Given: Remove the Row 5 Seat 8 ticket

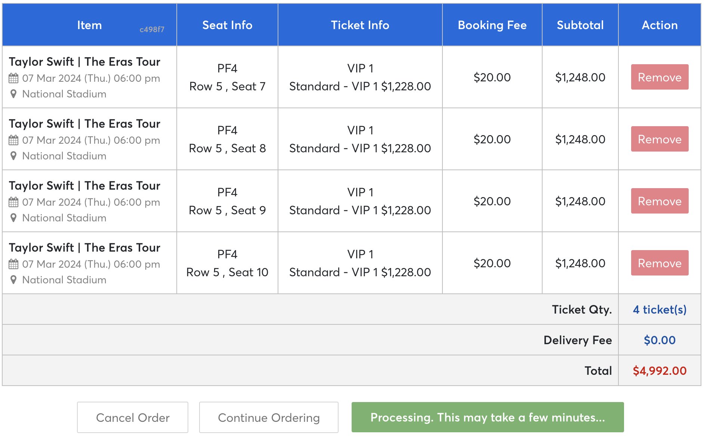Looking at the screenshot, I should (660, 139).
